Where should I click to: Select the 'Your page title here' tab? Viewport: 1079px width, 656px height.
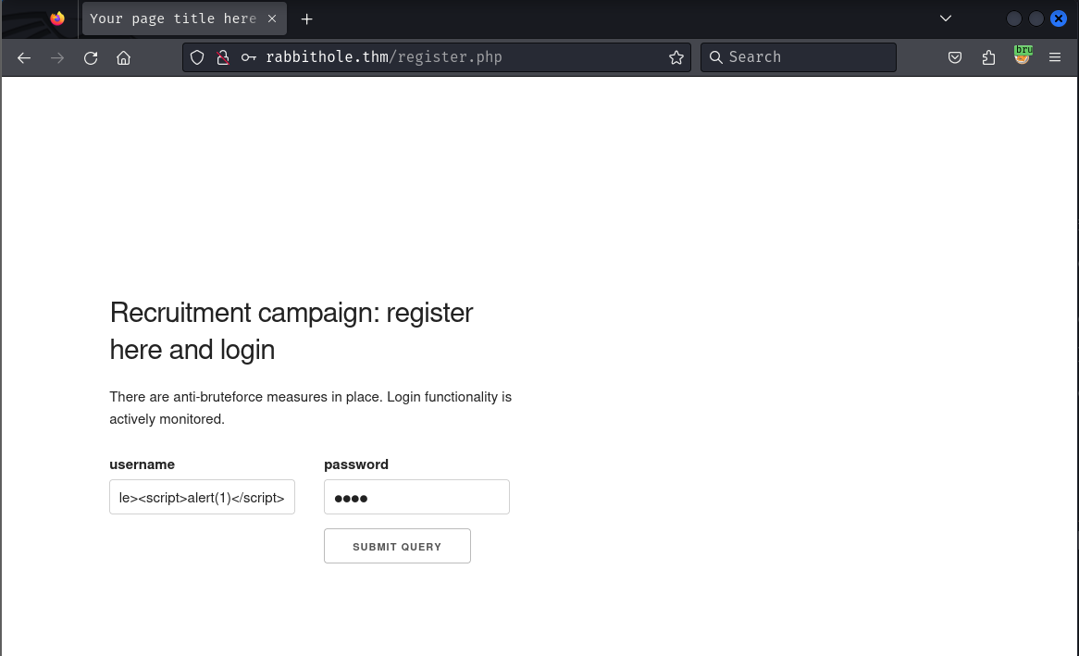coord(173,19)
